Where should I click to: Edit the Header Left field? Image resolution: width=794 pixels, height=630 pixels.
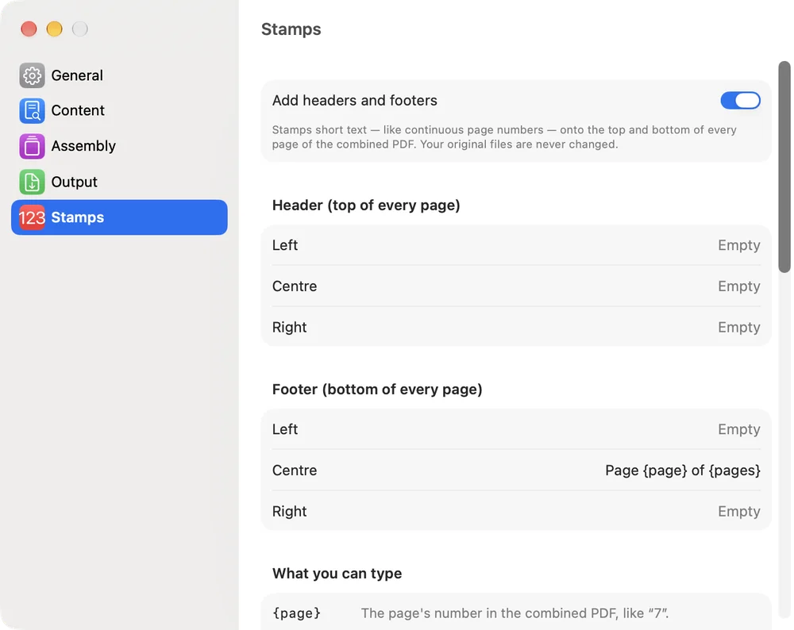click(x=516, y=245)
